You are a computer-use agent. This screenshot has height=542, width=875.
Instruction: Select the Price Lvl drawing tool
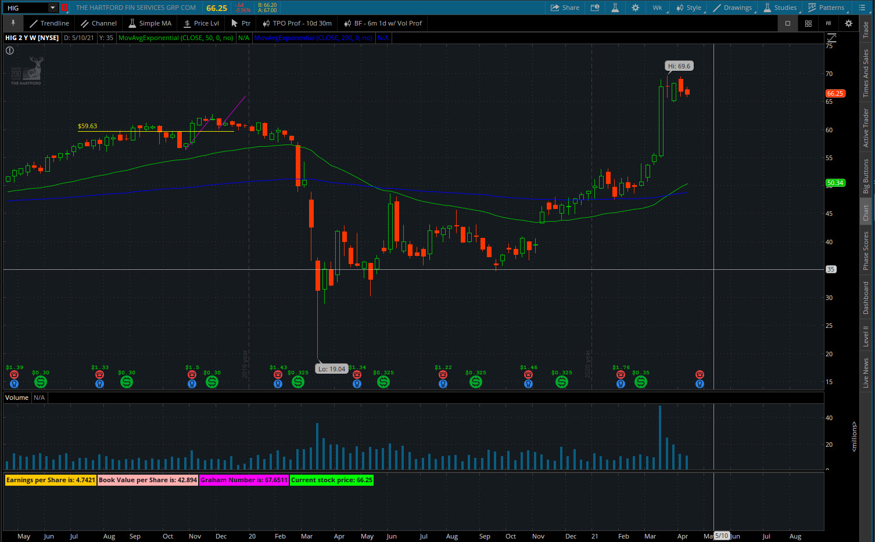201,23
